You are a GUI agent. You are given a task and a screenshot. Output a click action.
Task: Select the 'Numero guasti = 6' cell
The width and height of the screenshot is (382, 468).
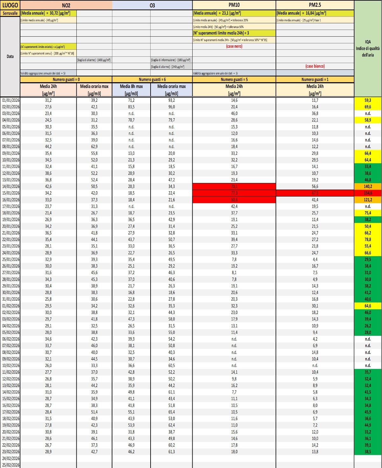tap(152, 79)
